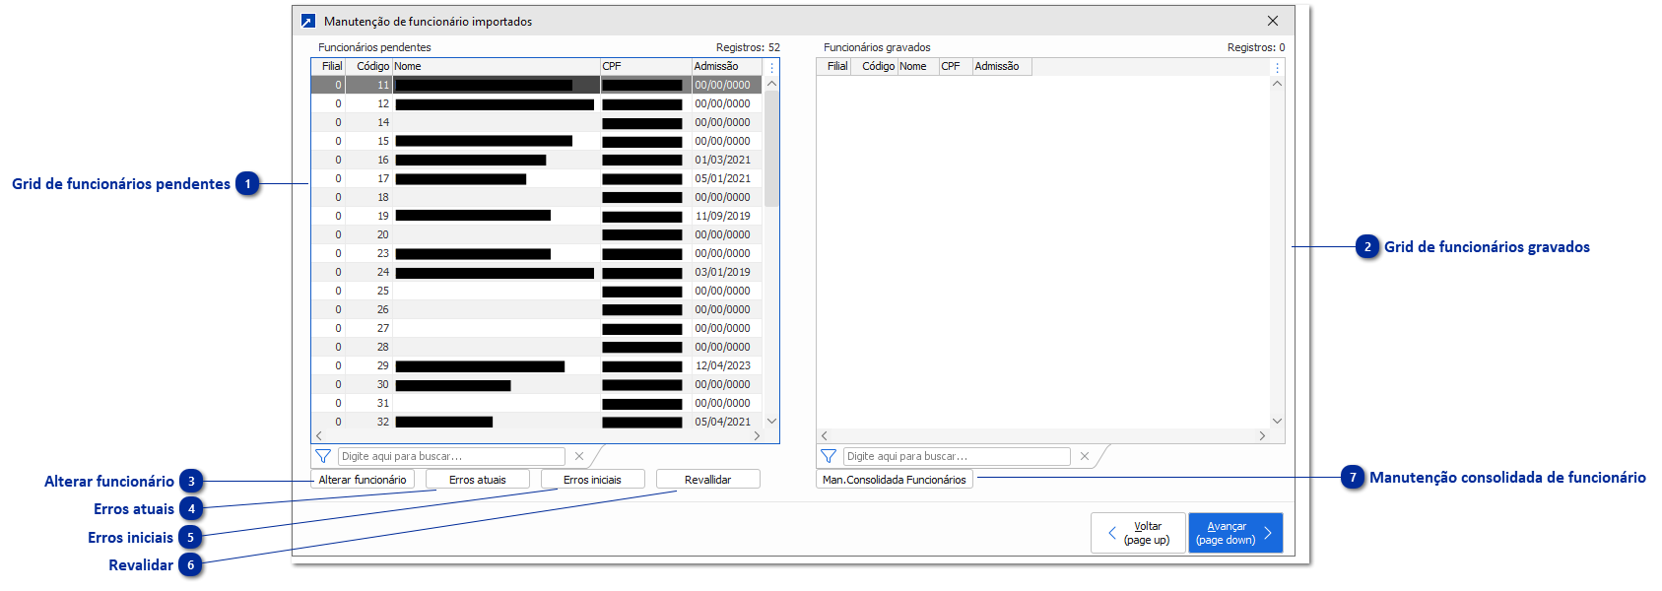Select employee row with código 28
The width and height of the screenshot is (1662, 591).
click(x=537, y=347)
